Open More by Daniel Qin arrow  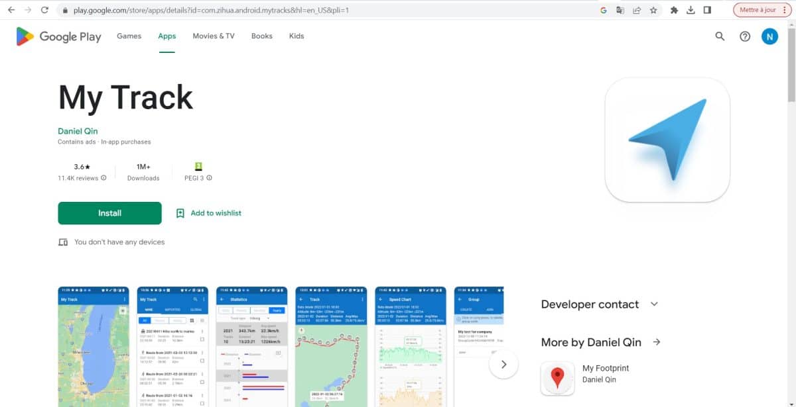pyautogui.click(x=657, y=342)
